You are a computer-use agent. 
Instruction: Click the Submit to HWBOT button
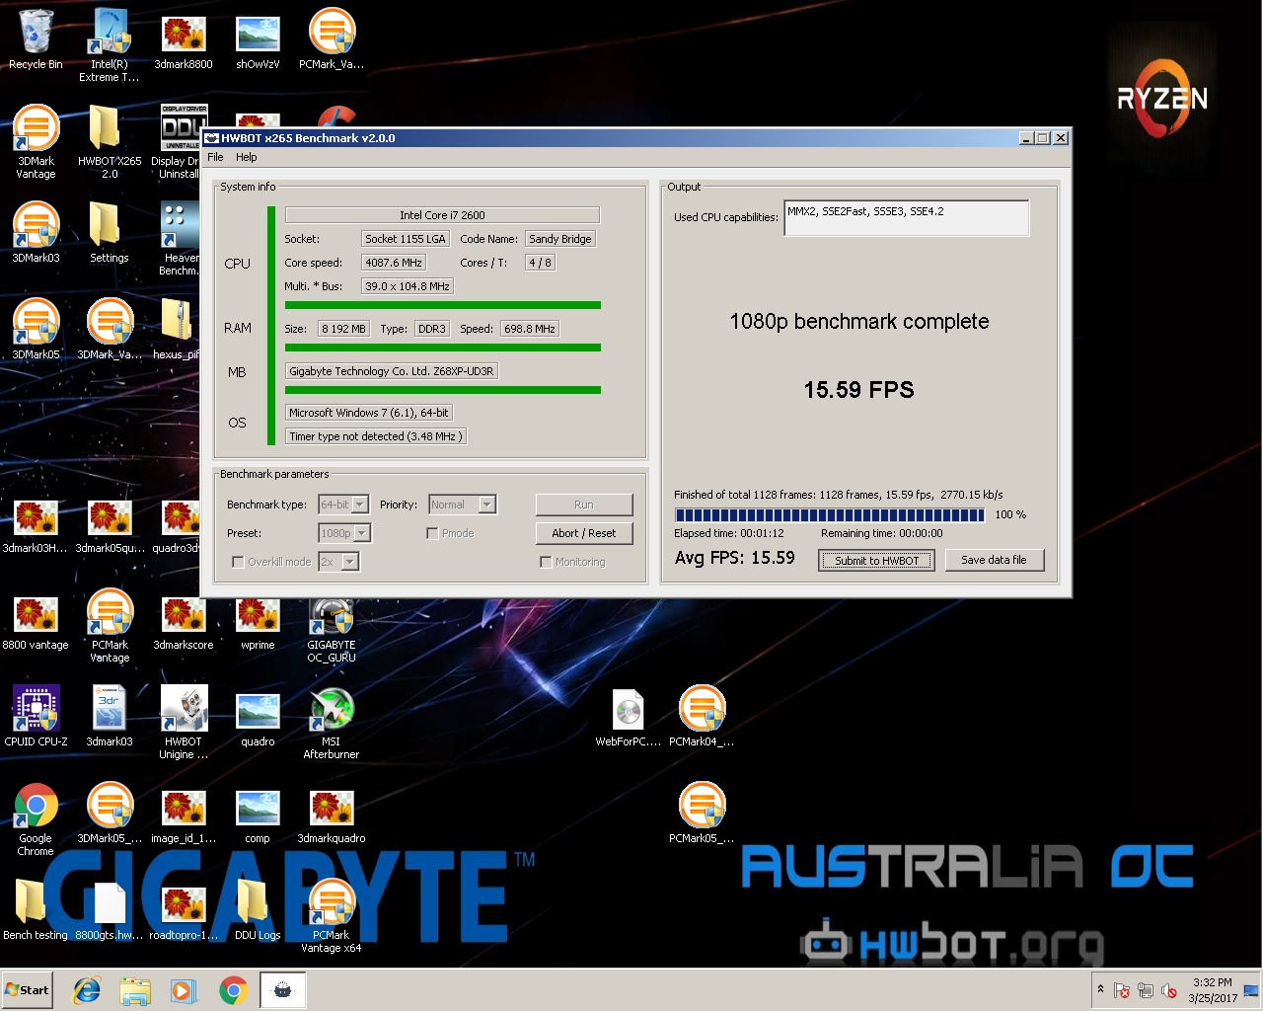coord(876,561)
